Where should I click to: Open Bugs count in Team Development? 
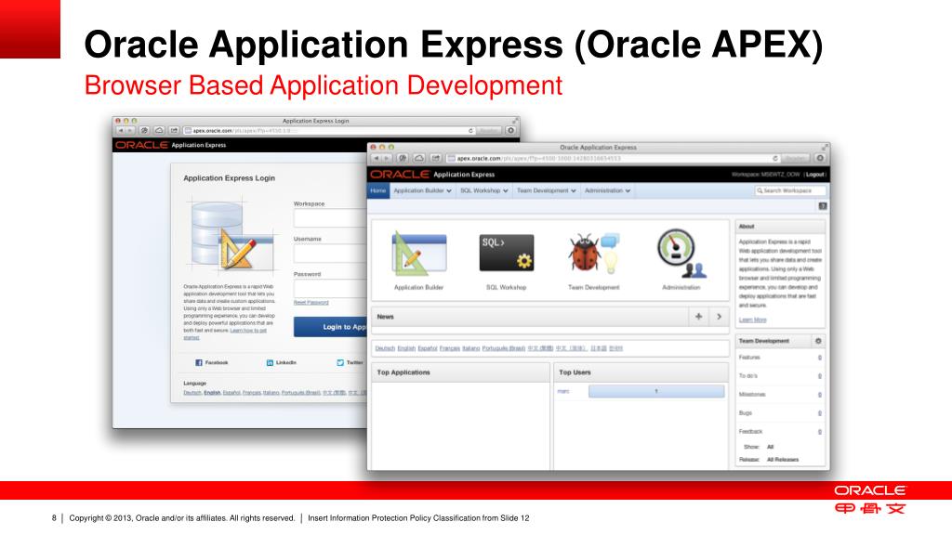[820, 413]
